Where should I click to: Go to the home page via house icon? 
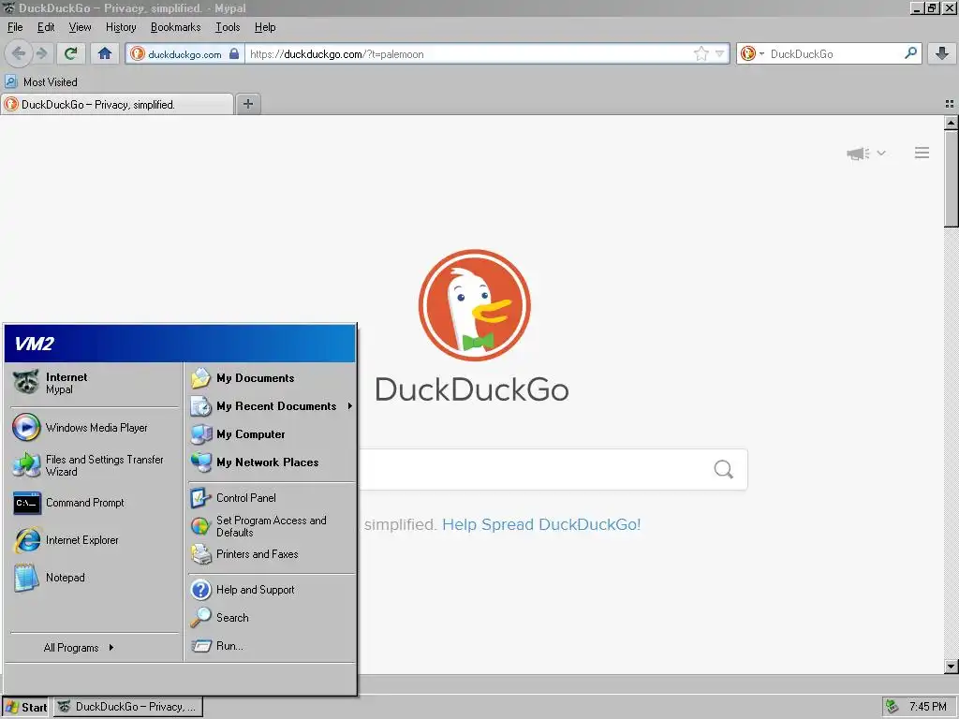pyautogui.click(x=105, y=53)
